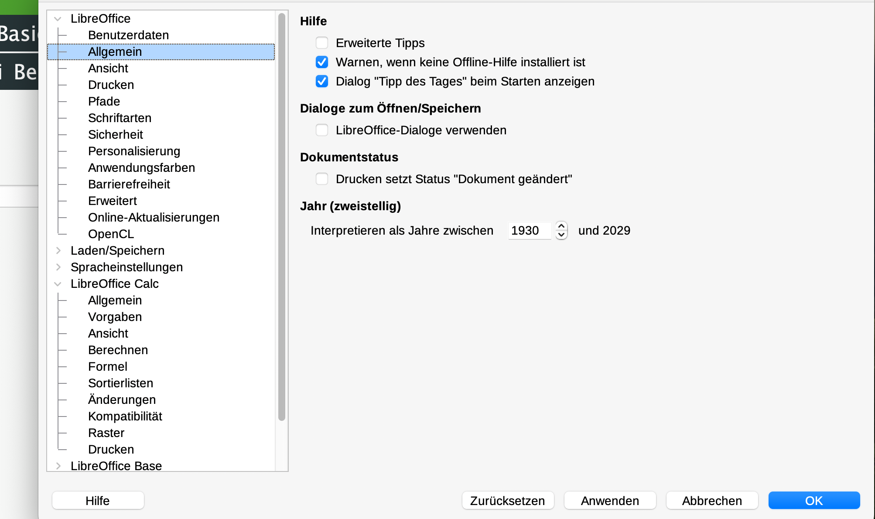Select the LibreOffice Calc category label

coord(114,283)
